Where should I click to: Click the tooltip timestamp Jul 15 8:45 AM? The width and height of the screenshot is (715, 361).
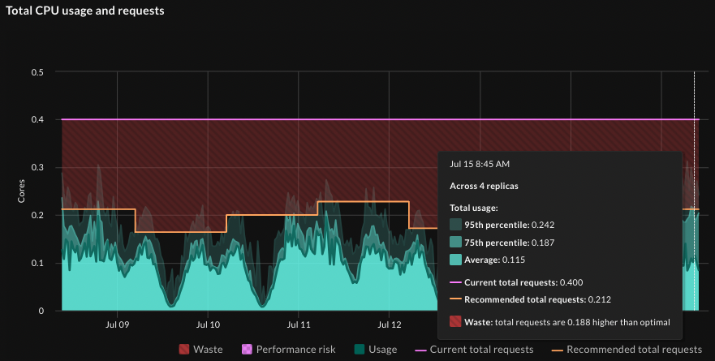click(480, 163)
